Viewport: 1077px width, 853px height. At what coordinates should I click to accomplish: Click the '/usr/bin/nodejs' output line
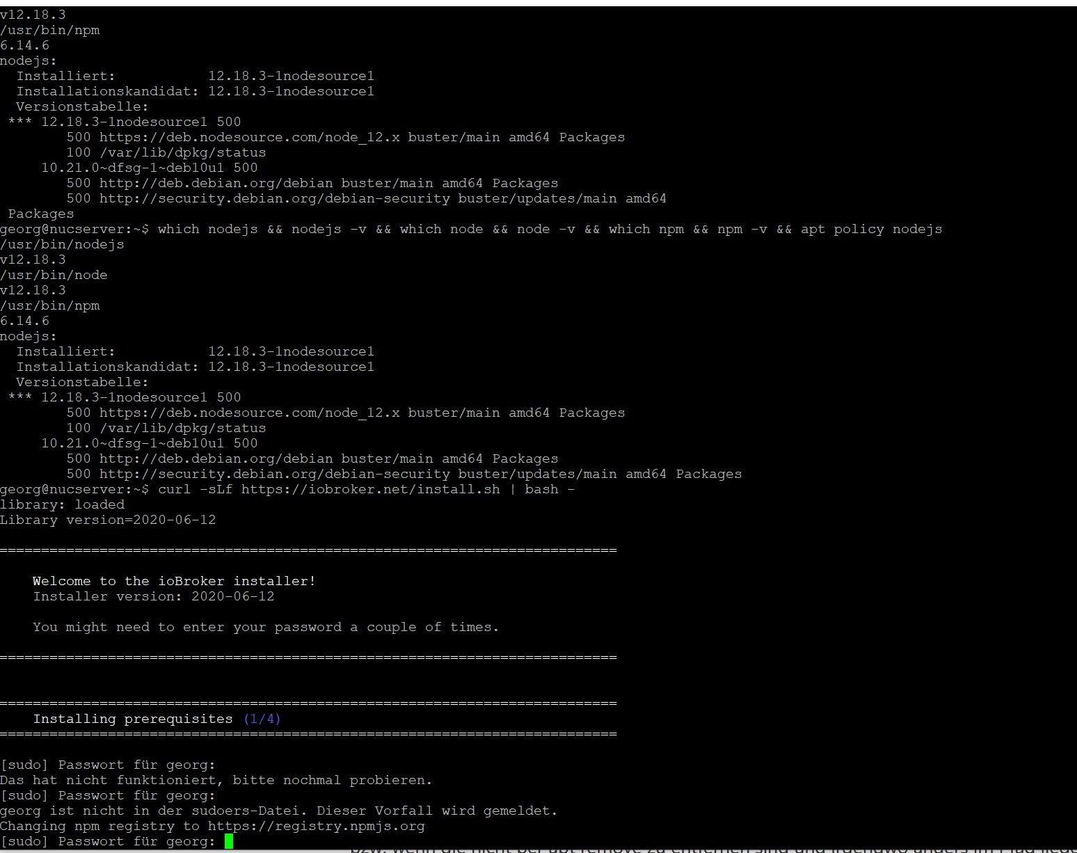pyautogui.click(x=62, y=245)
